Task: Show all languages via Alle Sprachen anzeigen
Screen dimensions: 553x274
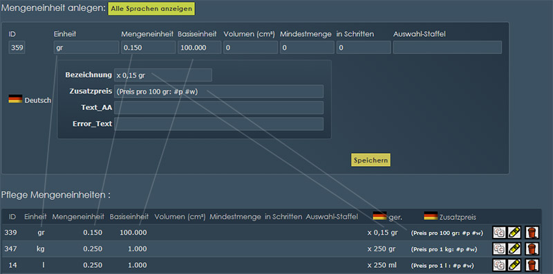Action: click(x=151, y=9)
